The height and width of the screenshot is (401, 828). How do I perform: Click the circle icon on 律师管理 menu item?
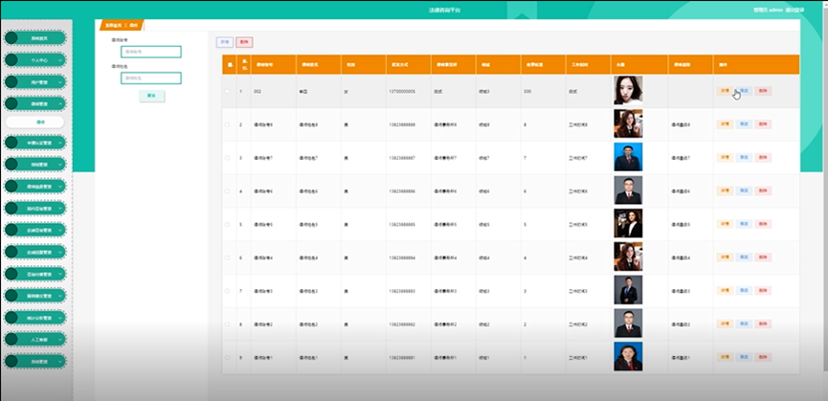pos(11,104)
